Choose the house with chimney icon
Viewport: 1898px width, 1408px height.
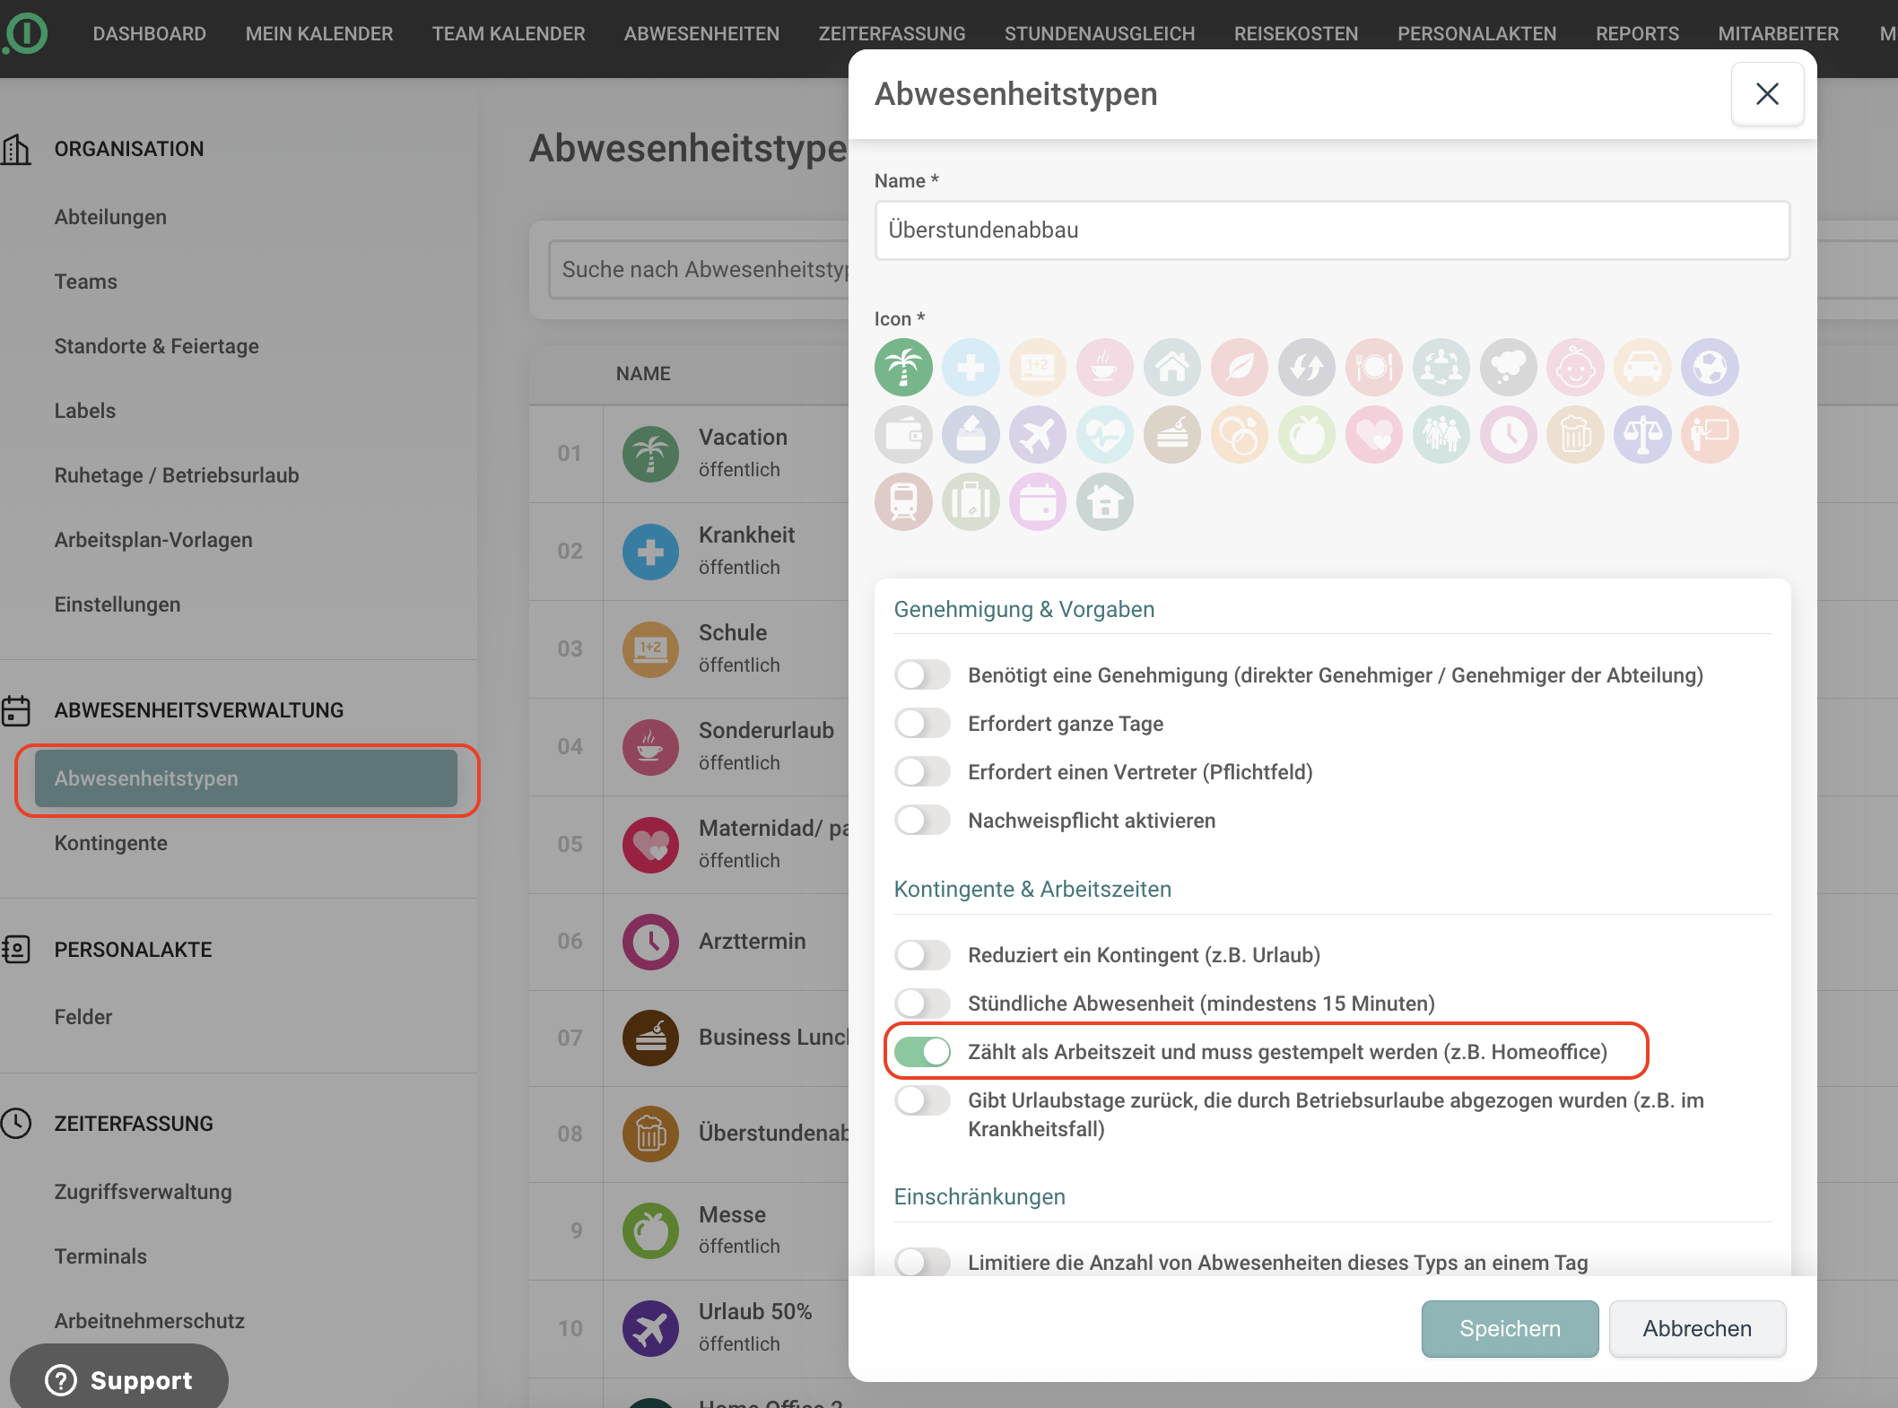coord(1172,368)
